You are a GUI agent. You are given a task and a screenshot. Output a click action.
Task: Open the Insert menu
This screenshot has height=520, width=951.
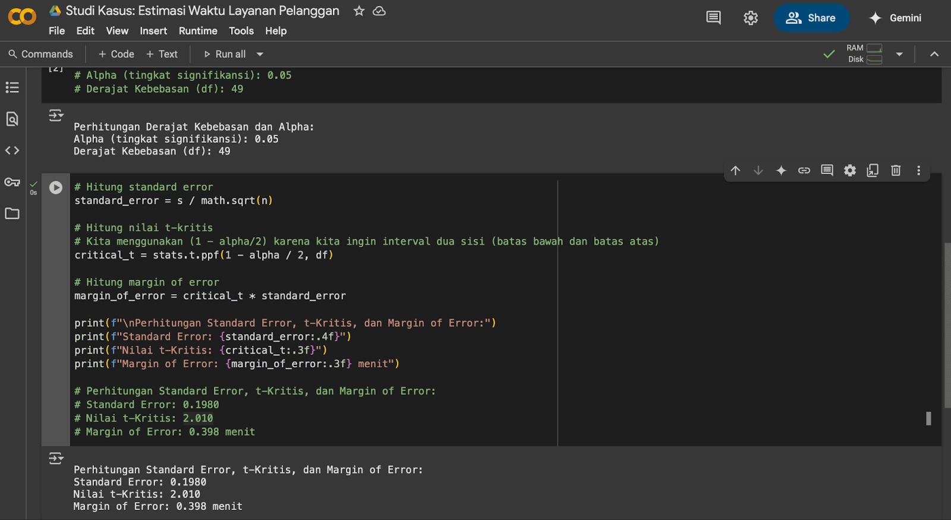point(153,31)
